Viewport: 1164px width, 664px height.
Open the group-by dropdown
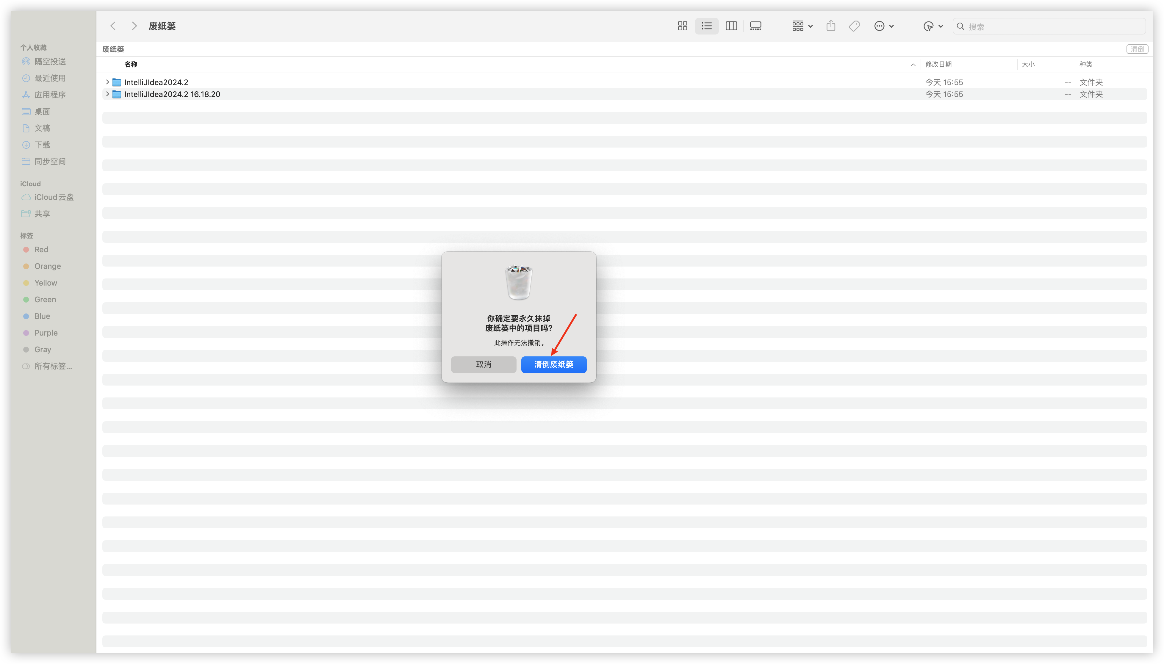click(x=802, y=26)
